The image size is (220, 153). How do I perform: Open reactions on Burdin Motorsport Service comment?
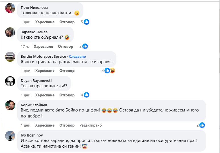[110, 71]
